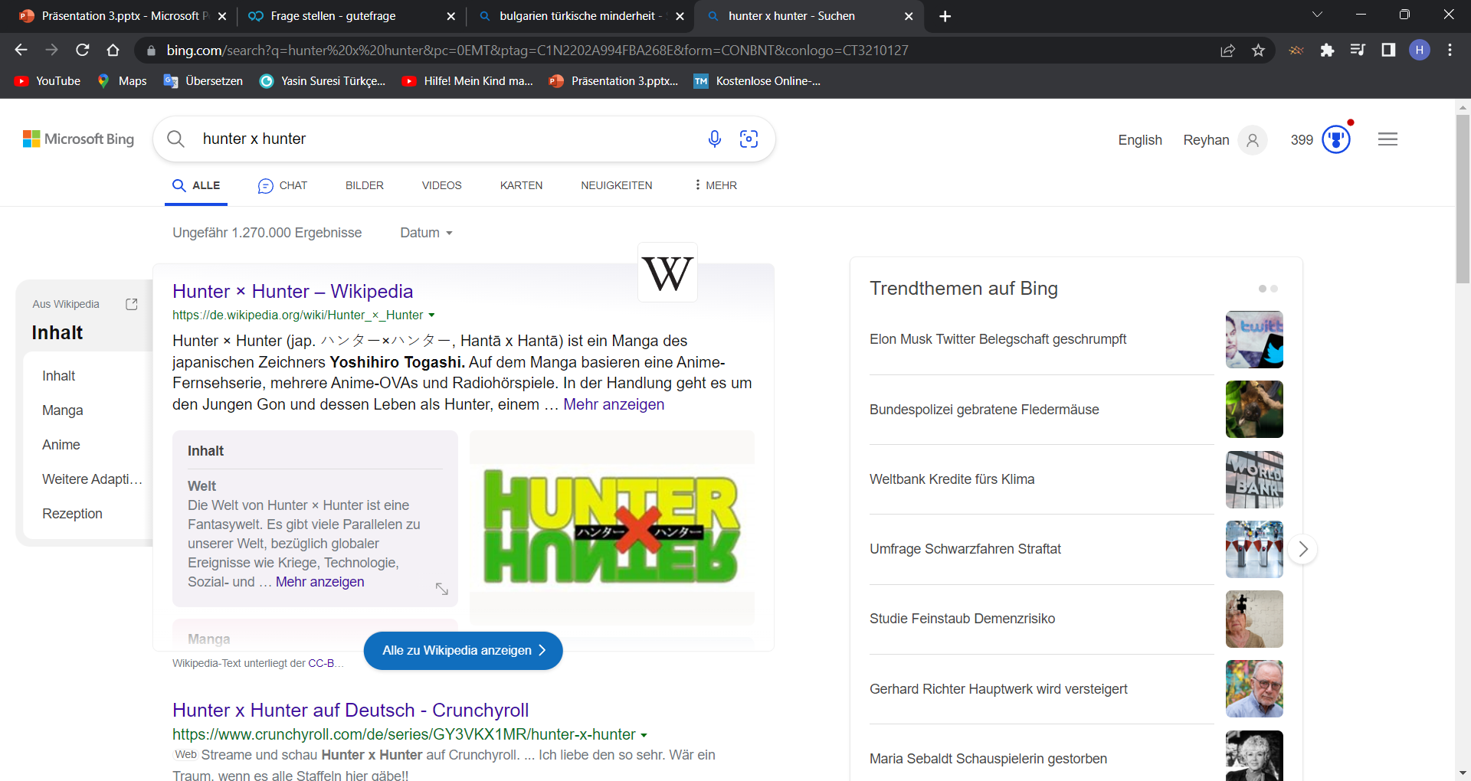Toggle the browser side panel icon
The height and width of the screenshot is (781, 1471).
[x=1388, y=51]
